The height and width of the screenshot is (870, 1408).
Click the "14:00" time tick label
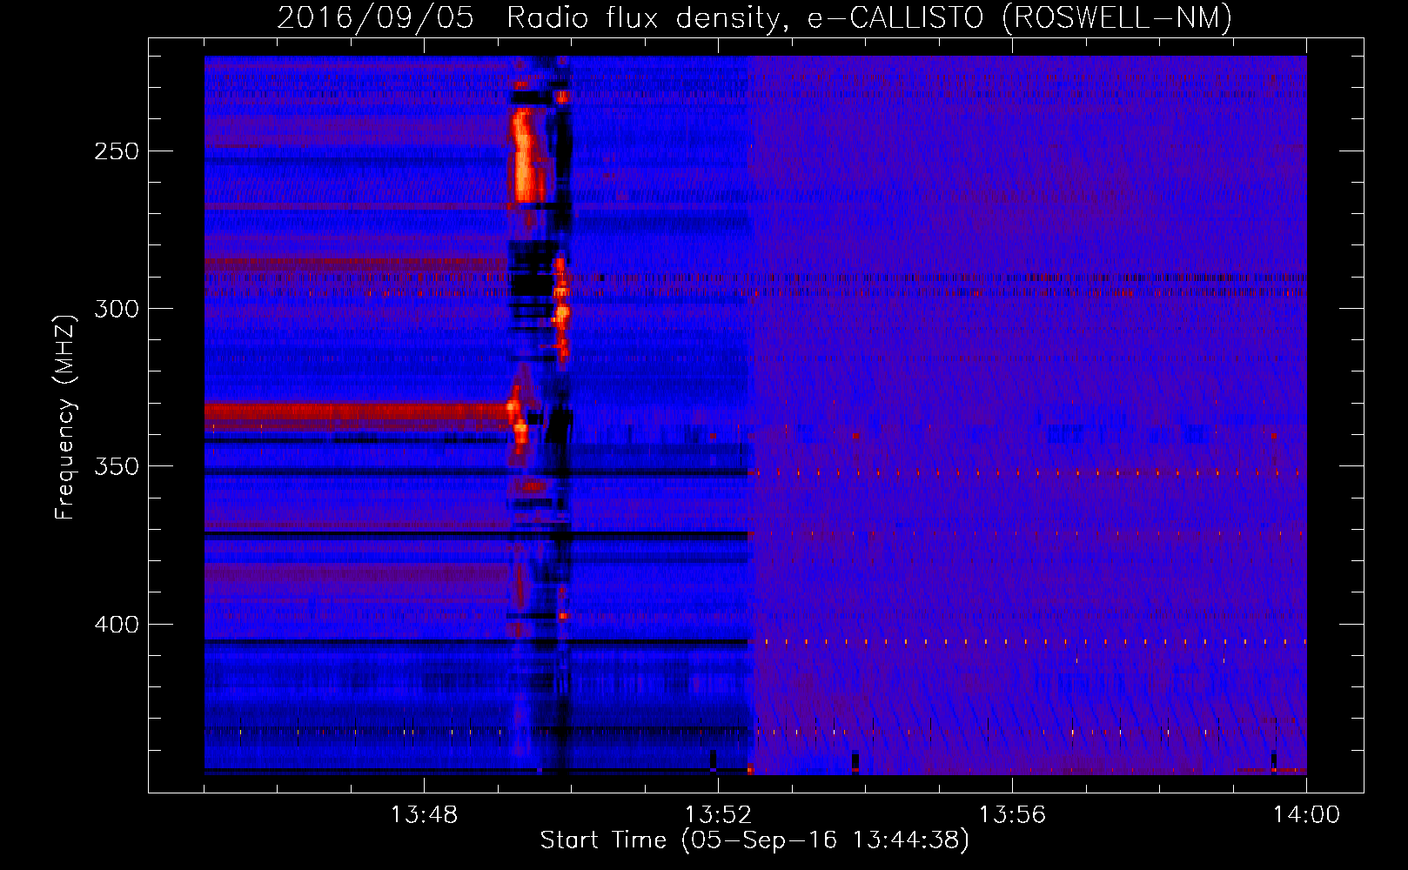pos(1306,815)
